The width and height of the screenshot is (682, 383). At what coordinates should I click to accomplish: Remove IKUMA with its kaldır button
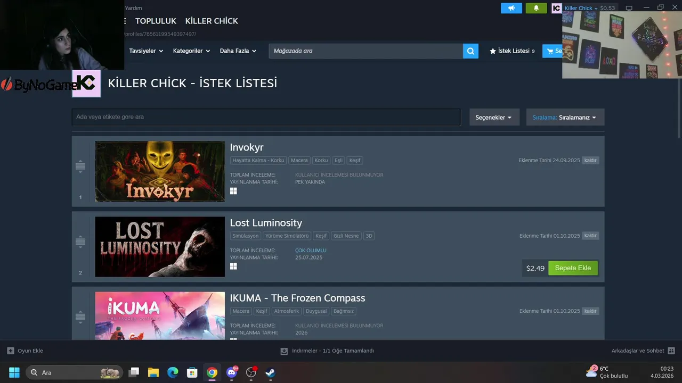(x=590, y=311)
